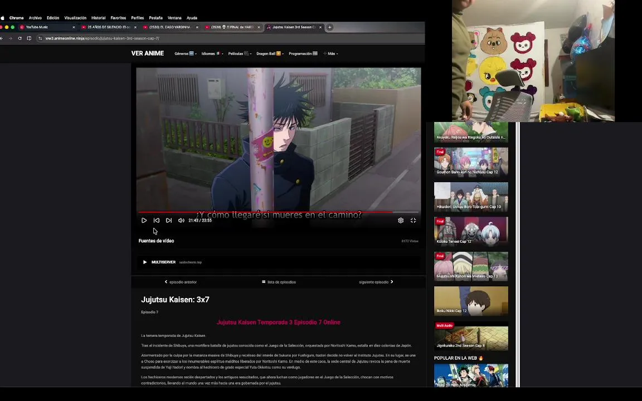Open the Pestaña menu
This screenshot has height=401, width=642.
(155, 18)
